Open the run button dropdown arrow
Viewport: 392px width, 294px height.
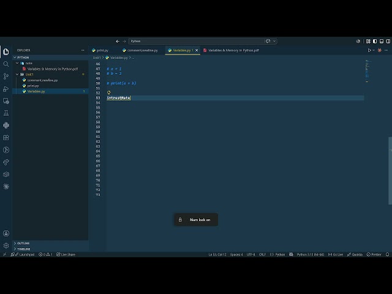[x=374, y=50]
